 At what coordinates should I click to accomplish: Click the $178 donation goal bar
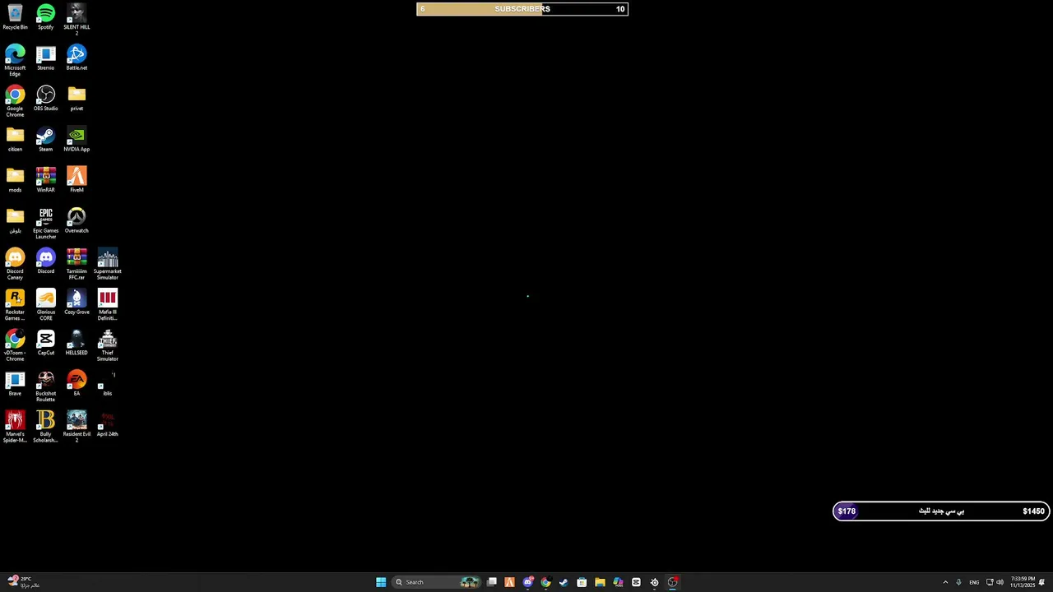point(941,511)
